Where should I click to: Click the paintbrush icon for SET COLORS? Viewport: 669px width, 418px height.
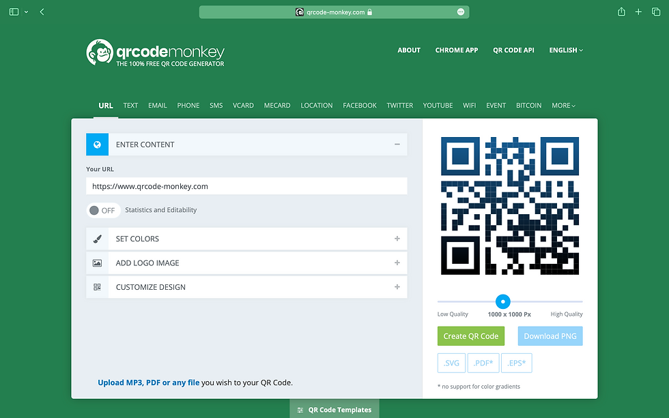click(x=97, y=239)
